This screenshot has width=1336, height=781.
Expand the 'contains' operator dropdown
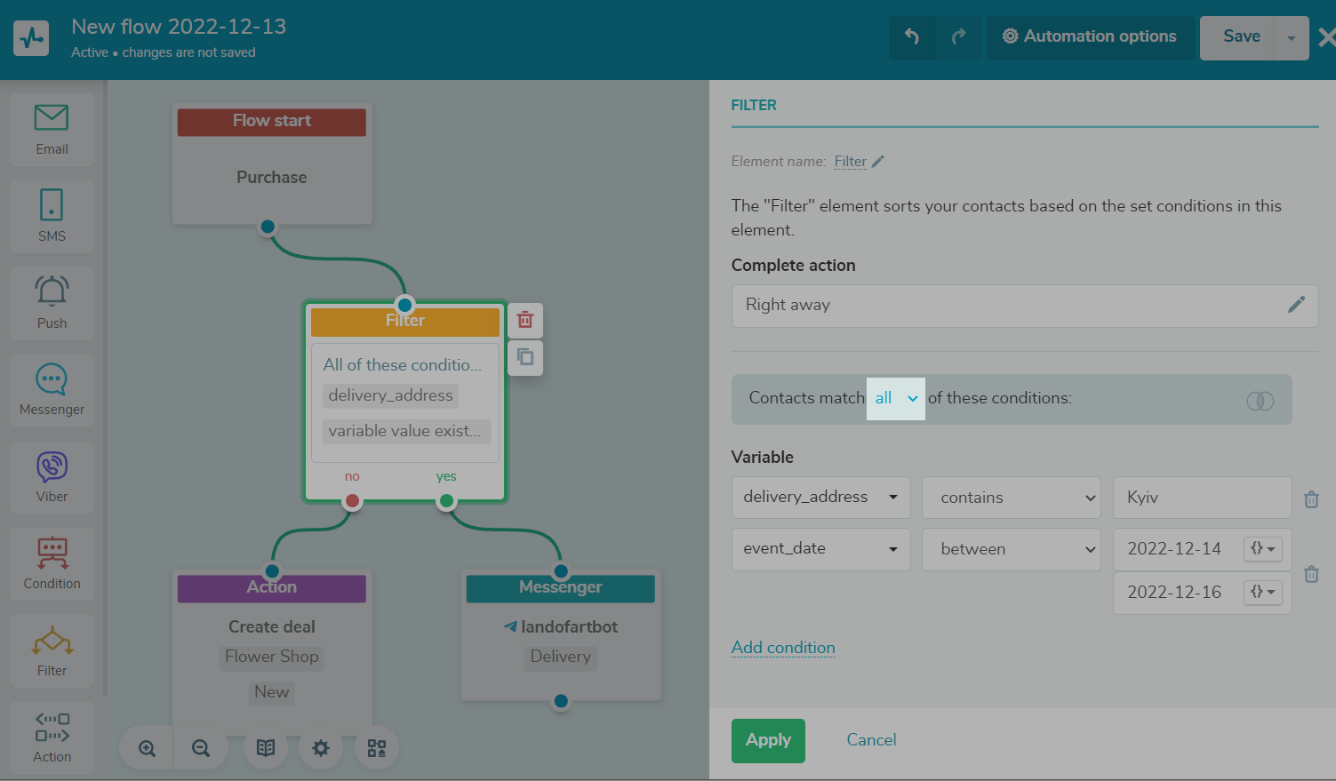(x=1011, y=498)
